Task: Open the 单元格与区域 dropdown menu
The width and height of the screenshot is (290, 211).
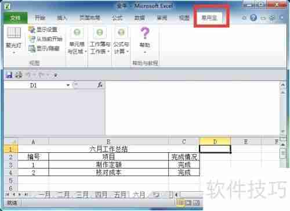Action: click(x=77, y=41)
